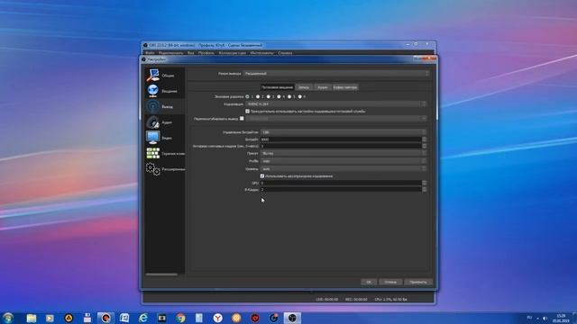Click the keyframe interval stepper arrows
The height and width of the screenshot is (324, 577).
(424, 146)
